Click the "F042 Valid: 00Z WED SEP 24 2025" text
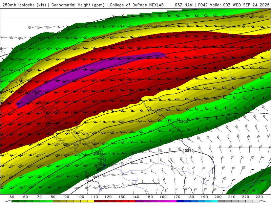Image resolution: width=271 pixels, height=203 pixels. pyautogui.click(x=234, y=5)
